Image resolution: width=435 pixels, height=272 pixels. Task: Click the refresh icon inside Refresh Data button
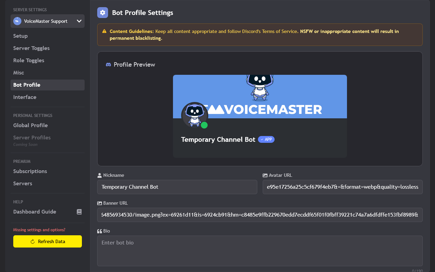point(32,241)
